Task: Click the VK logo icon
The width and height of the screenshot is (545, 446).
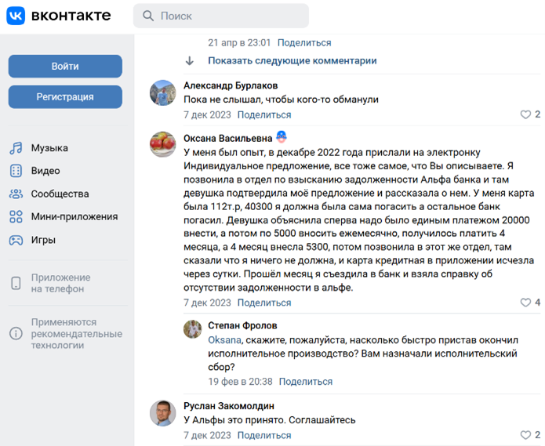Action: [16, 16]
